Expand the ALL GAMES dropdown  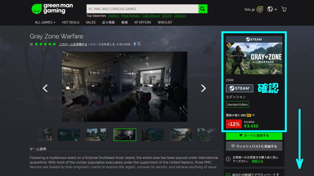[45, 22]
